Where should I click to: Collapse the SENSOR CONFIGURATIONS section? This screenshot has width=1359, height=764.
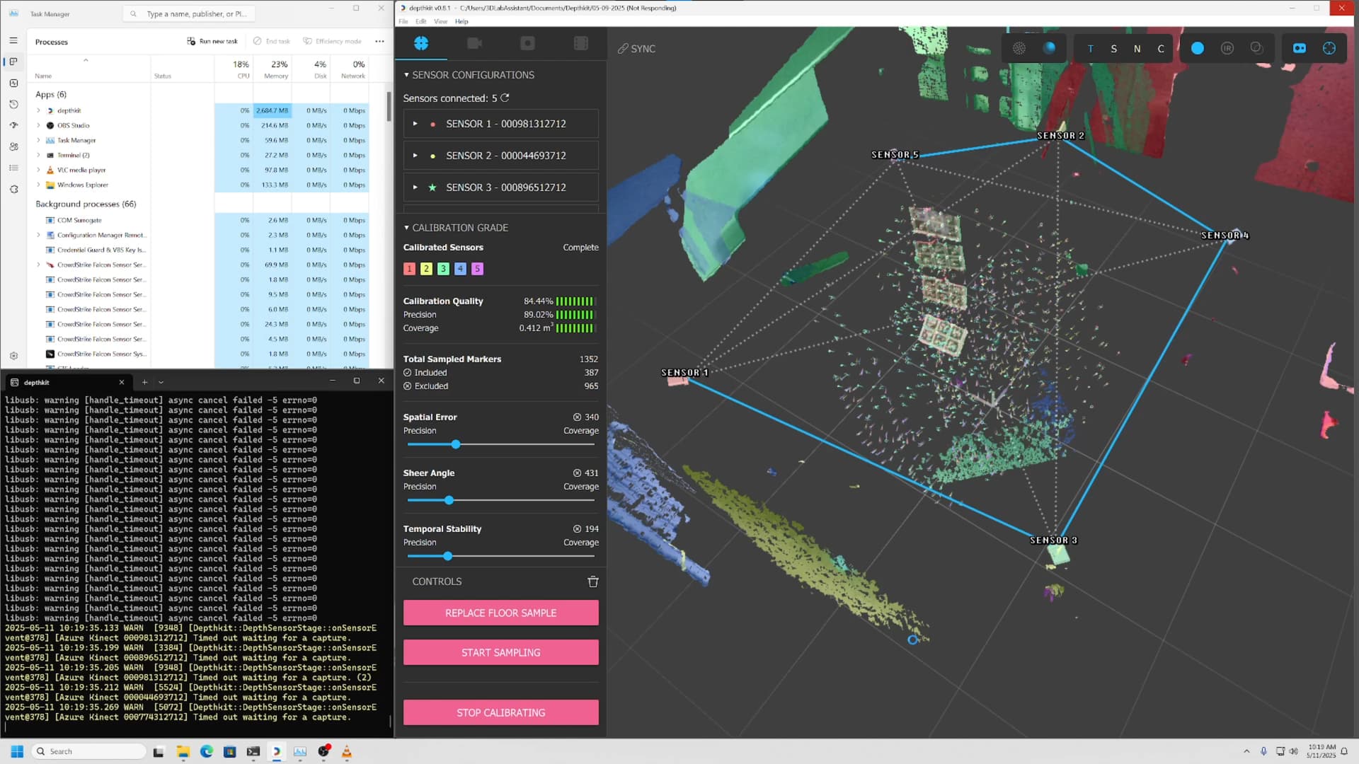click(x=406, y=75)
